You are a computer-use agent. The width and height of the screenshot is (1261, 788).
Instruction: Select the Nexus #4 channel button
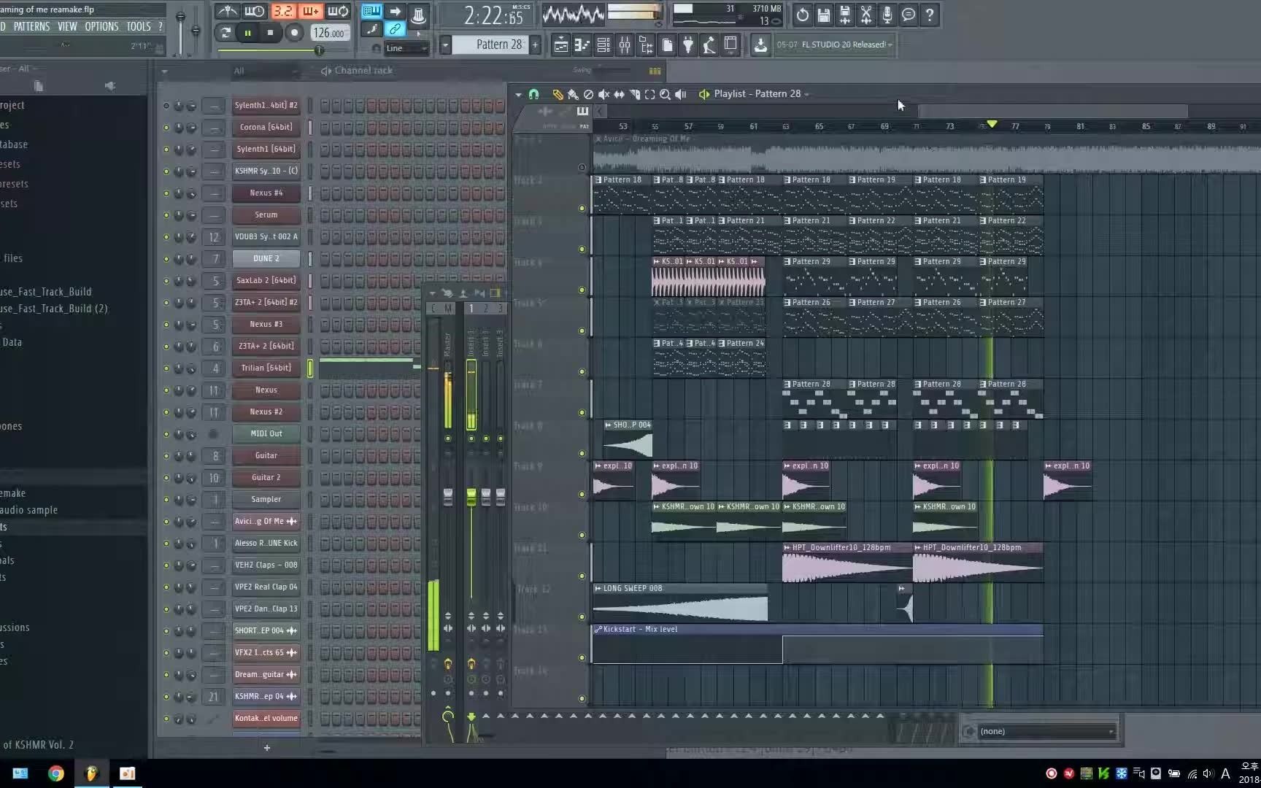coord(266,193)
